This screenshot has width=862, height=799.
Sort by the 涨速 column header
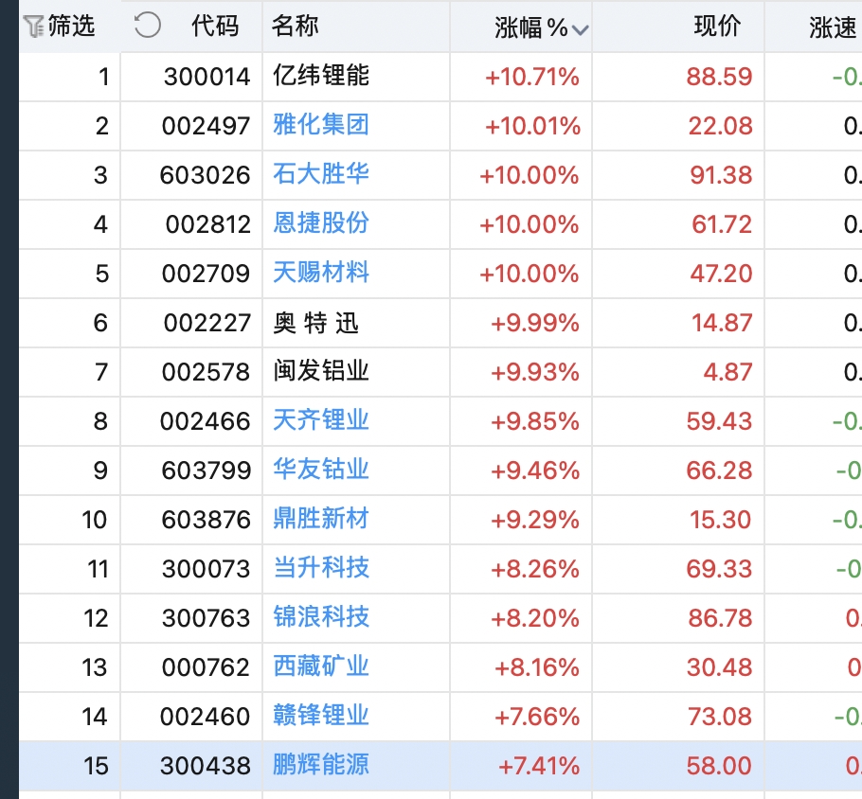[x=833, y=27]
